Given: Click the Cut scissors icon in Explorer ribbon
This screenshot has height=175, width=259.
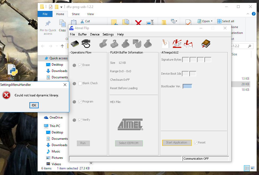Looking at the screenshot, I should coord(82,21).
